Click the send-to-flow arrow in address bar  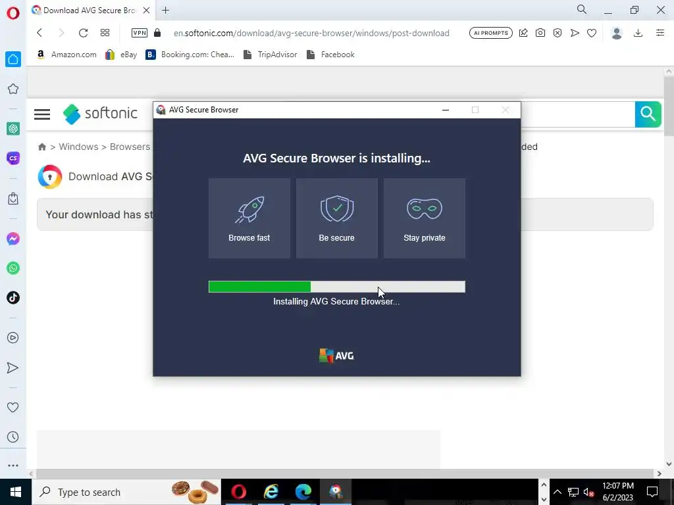(x=575, y=33)
